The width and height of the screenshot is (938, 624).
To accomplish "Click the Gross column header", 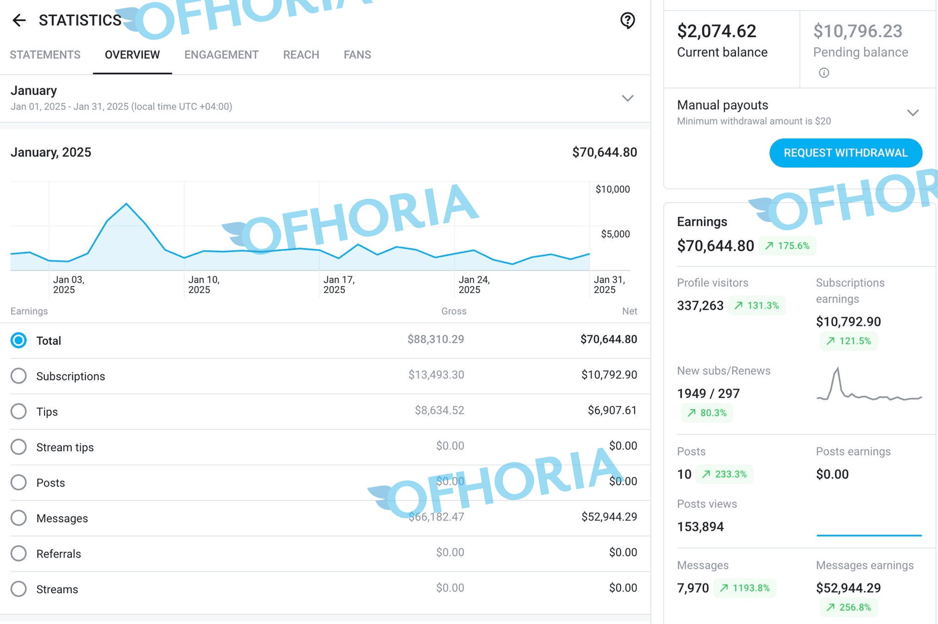I will 454,311.
